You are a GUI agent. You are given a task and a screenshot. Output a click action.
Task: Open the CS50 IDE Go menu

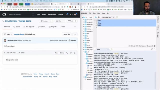pos(107,13)
